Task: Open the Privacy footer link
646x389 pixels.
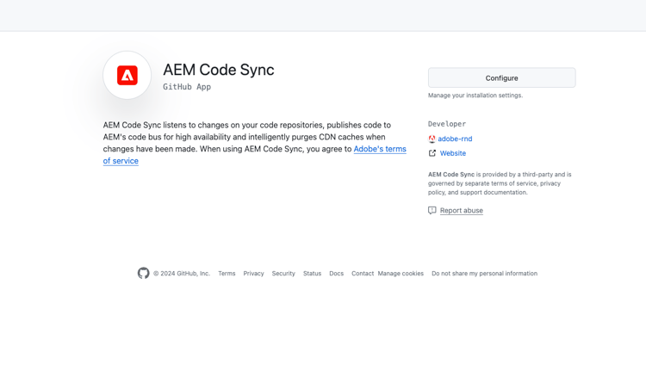Action: pos(253,274)
